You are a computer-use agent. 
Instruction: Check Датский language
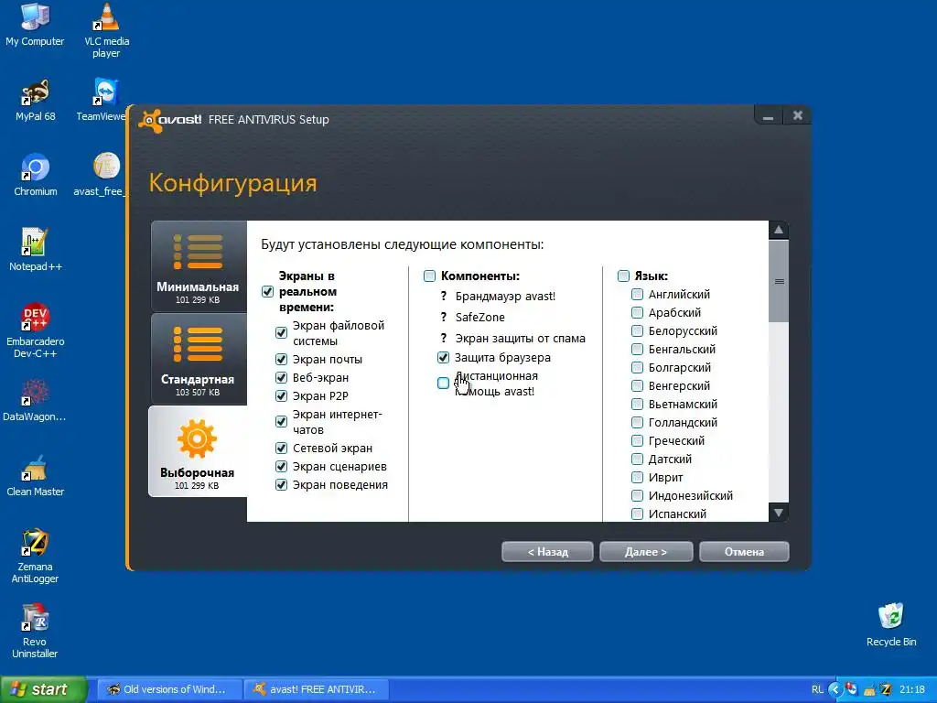point(637,460)
